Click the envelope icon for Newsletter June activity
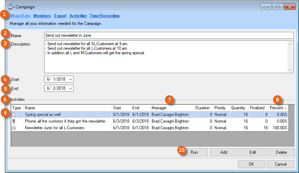 14,128
